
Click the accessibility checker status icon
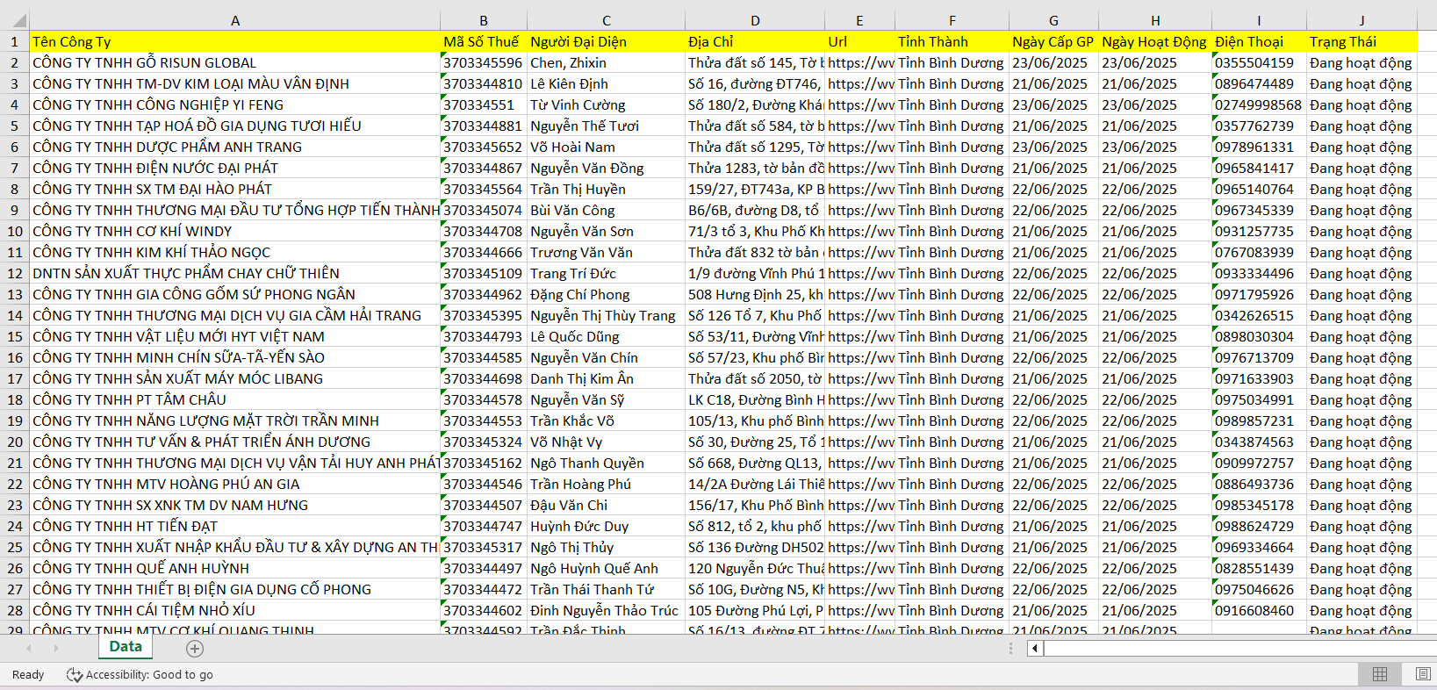tap(75, 674)
